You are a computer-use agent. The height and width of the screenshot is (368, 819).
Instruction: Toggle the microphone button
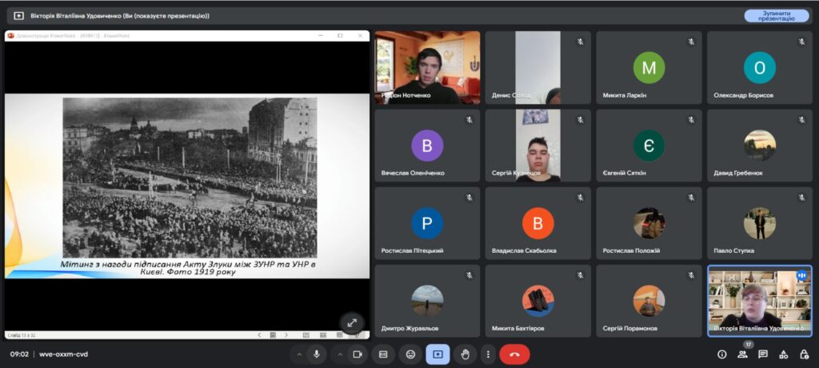(317, 354)
